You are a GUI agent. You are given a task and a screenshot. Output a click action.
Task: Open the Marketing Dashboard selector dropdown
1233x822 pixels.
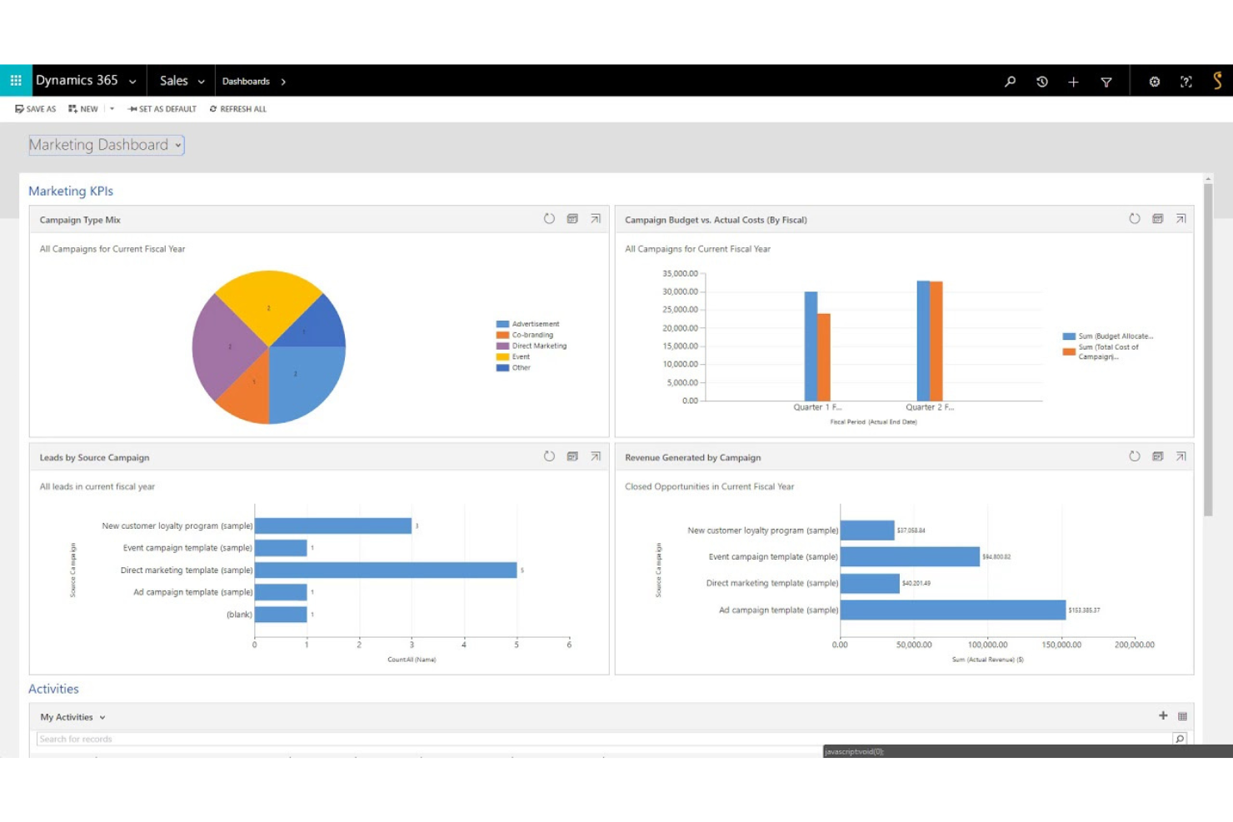177,145
